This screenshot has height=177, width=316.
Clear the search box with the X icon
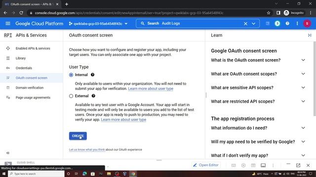[x=245, y=24]
